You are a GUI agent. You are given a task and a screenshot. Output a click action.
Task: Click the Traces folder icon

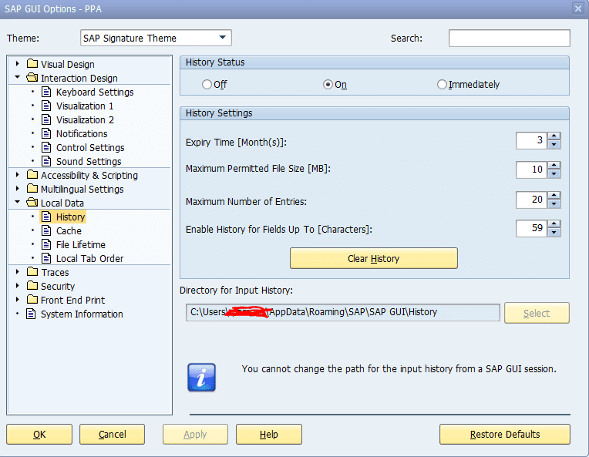point(32,271)
